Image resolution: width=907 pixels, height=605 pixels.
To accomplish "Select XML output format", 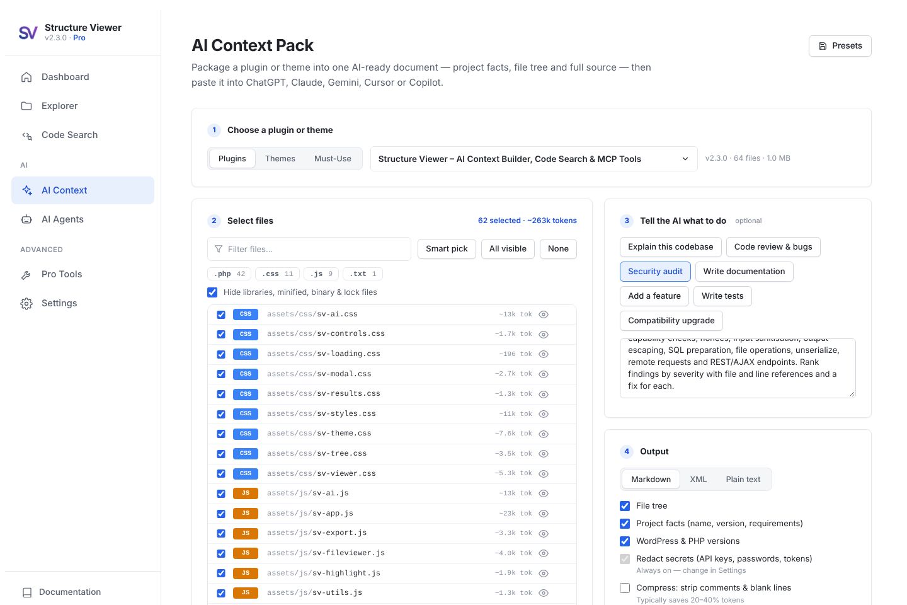I will click(698, 480).
